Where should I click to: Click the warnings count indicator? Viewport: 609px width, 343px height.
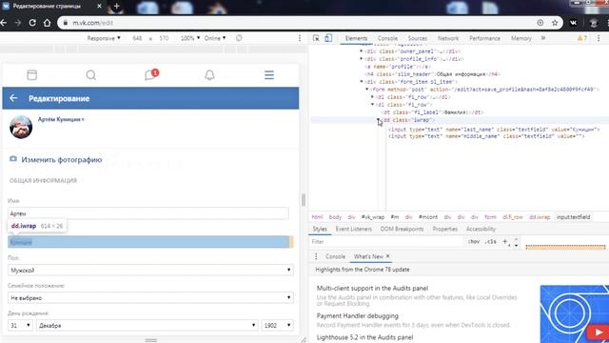582,38
